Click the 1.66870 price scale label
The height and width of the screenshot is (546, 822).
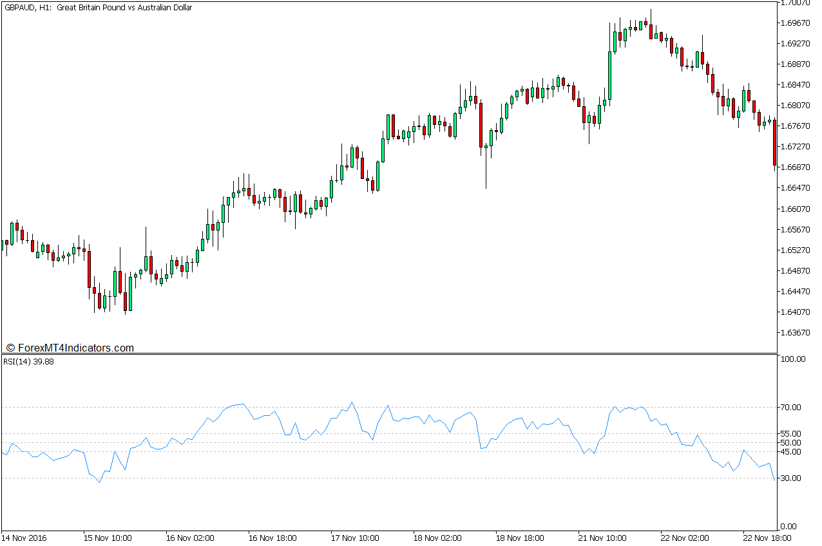click(x=795, y=167)
